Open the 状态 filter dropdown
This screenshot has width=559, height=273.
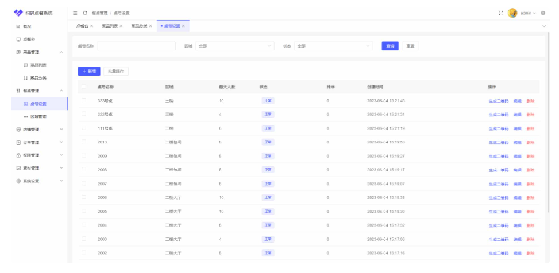[x=333, y=46]
